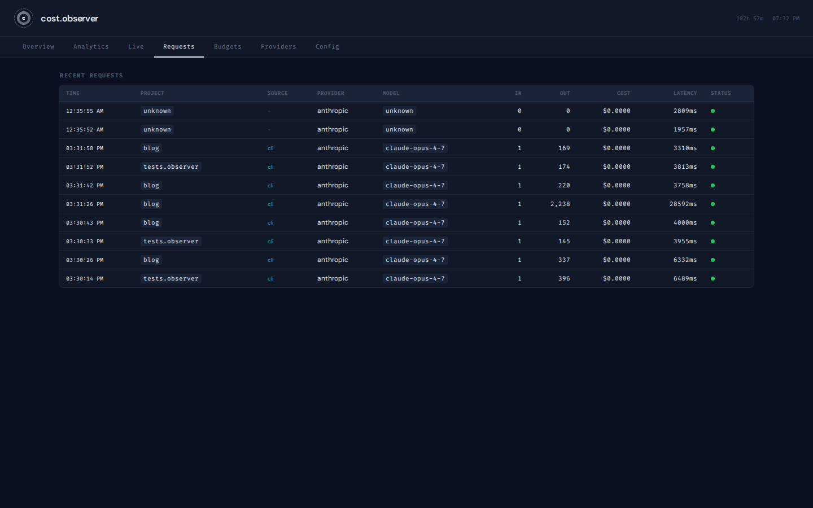Click status dot of 03:30:26 PM request
813x508 pixels.
coord(713,260)
